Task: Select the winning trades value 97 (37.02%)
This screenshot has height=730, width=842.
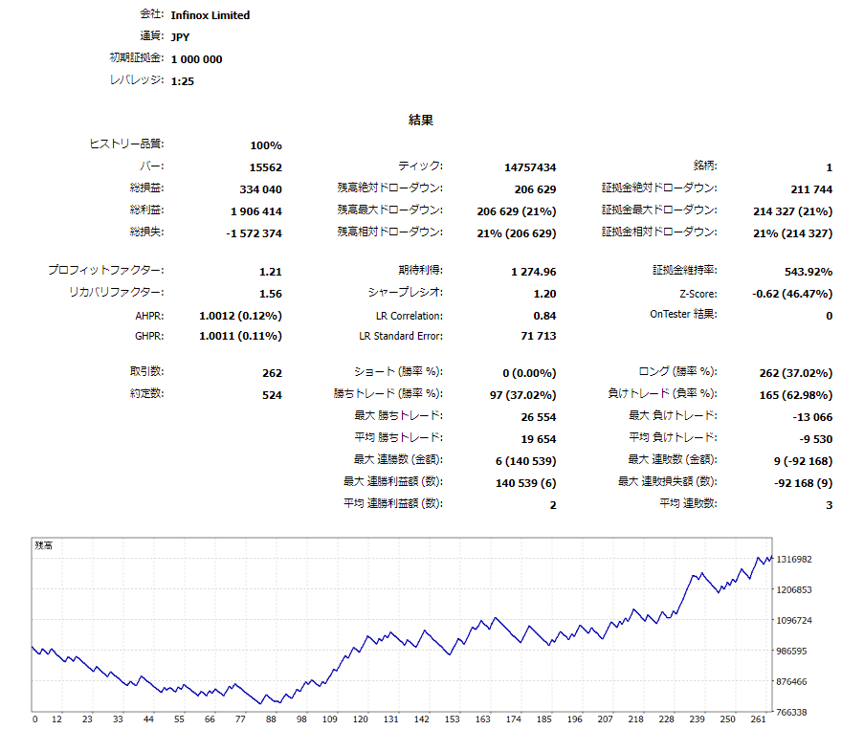Action: click(523, 395)
